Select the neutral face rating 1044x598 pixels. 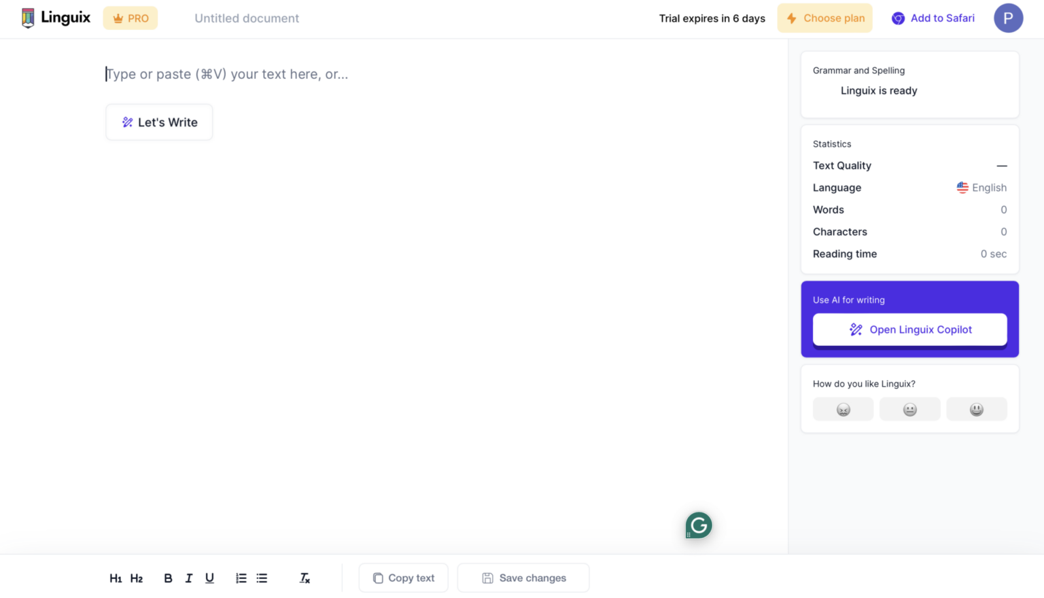click(909, 408)
